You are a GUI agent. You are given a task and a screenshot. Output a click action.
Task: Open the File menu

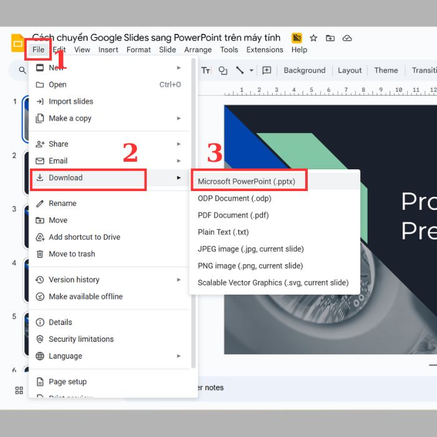click(x=38, y=49)
